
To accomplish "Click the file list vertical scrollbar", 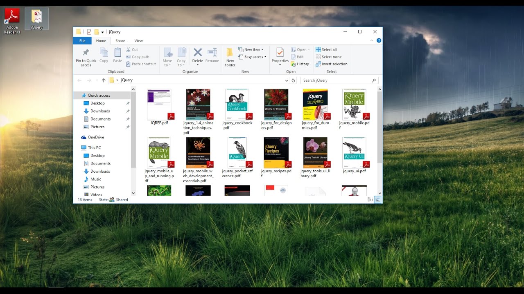I will tap(379, 127).
